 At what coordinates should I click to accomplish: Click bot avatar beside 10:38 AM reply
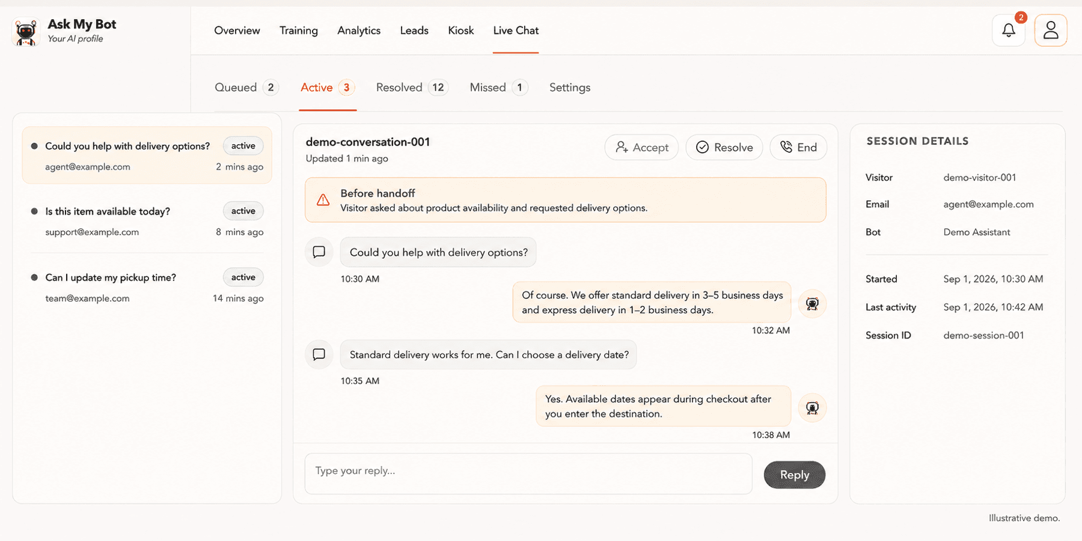812,408
